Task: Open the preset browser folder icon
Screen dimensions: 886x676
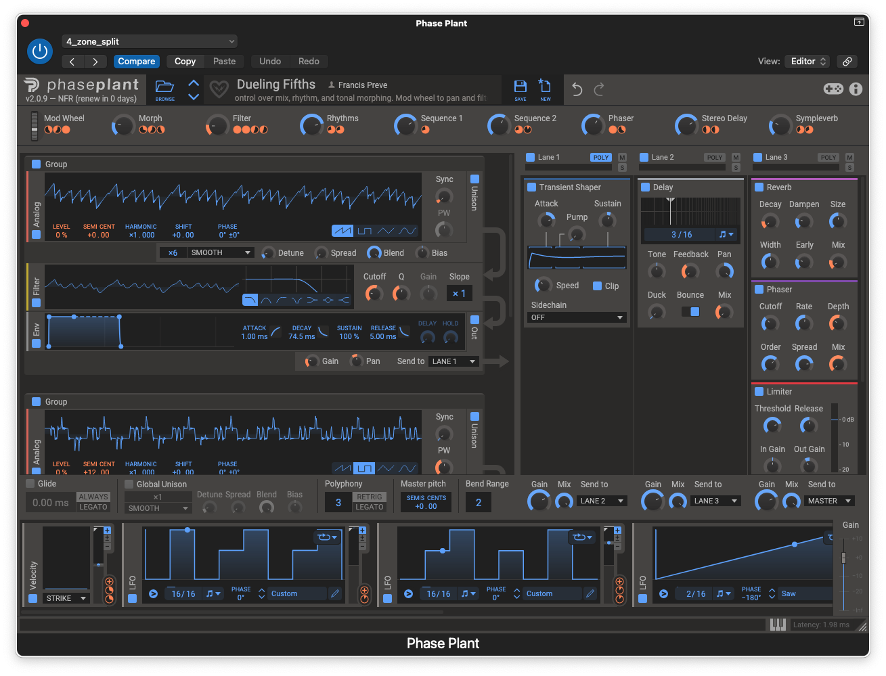Action: pos(164,88)
